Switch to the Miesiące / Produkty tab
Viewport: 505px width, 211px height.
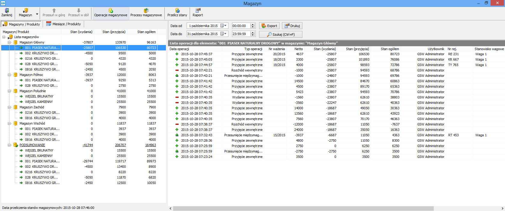63,24
